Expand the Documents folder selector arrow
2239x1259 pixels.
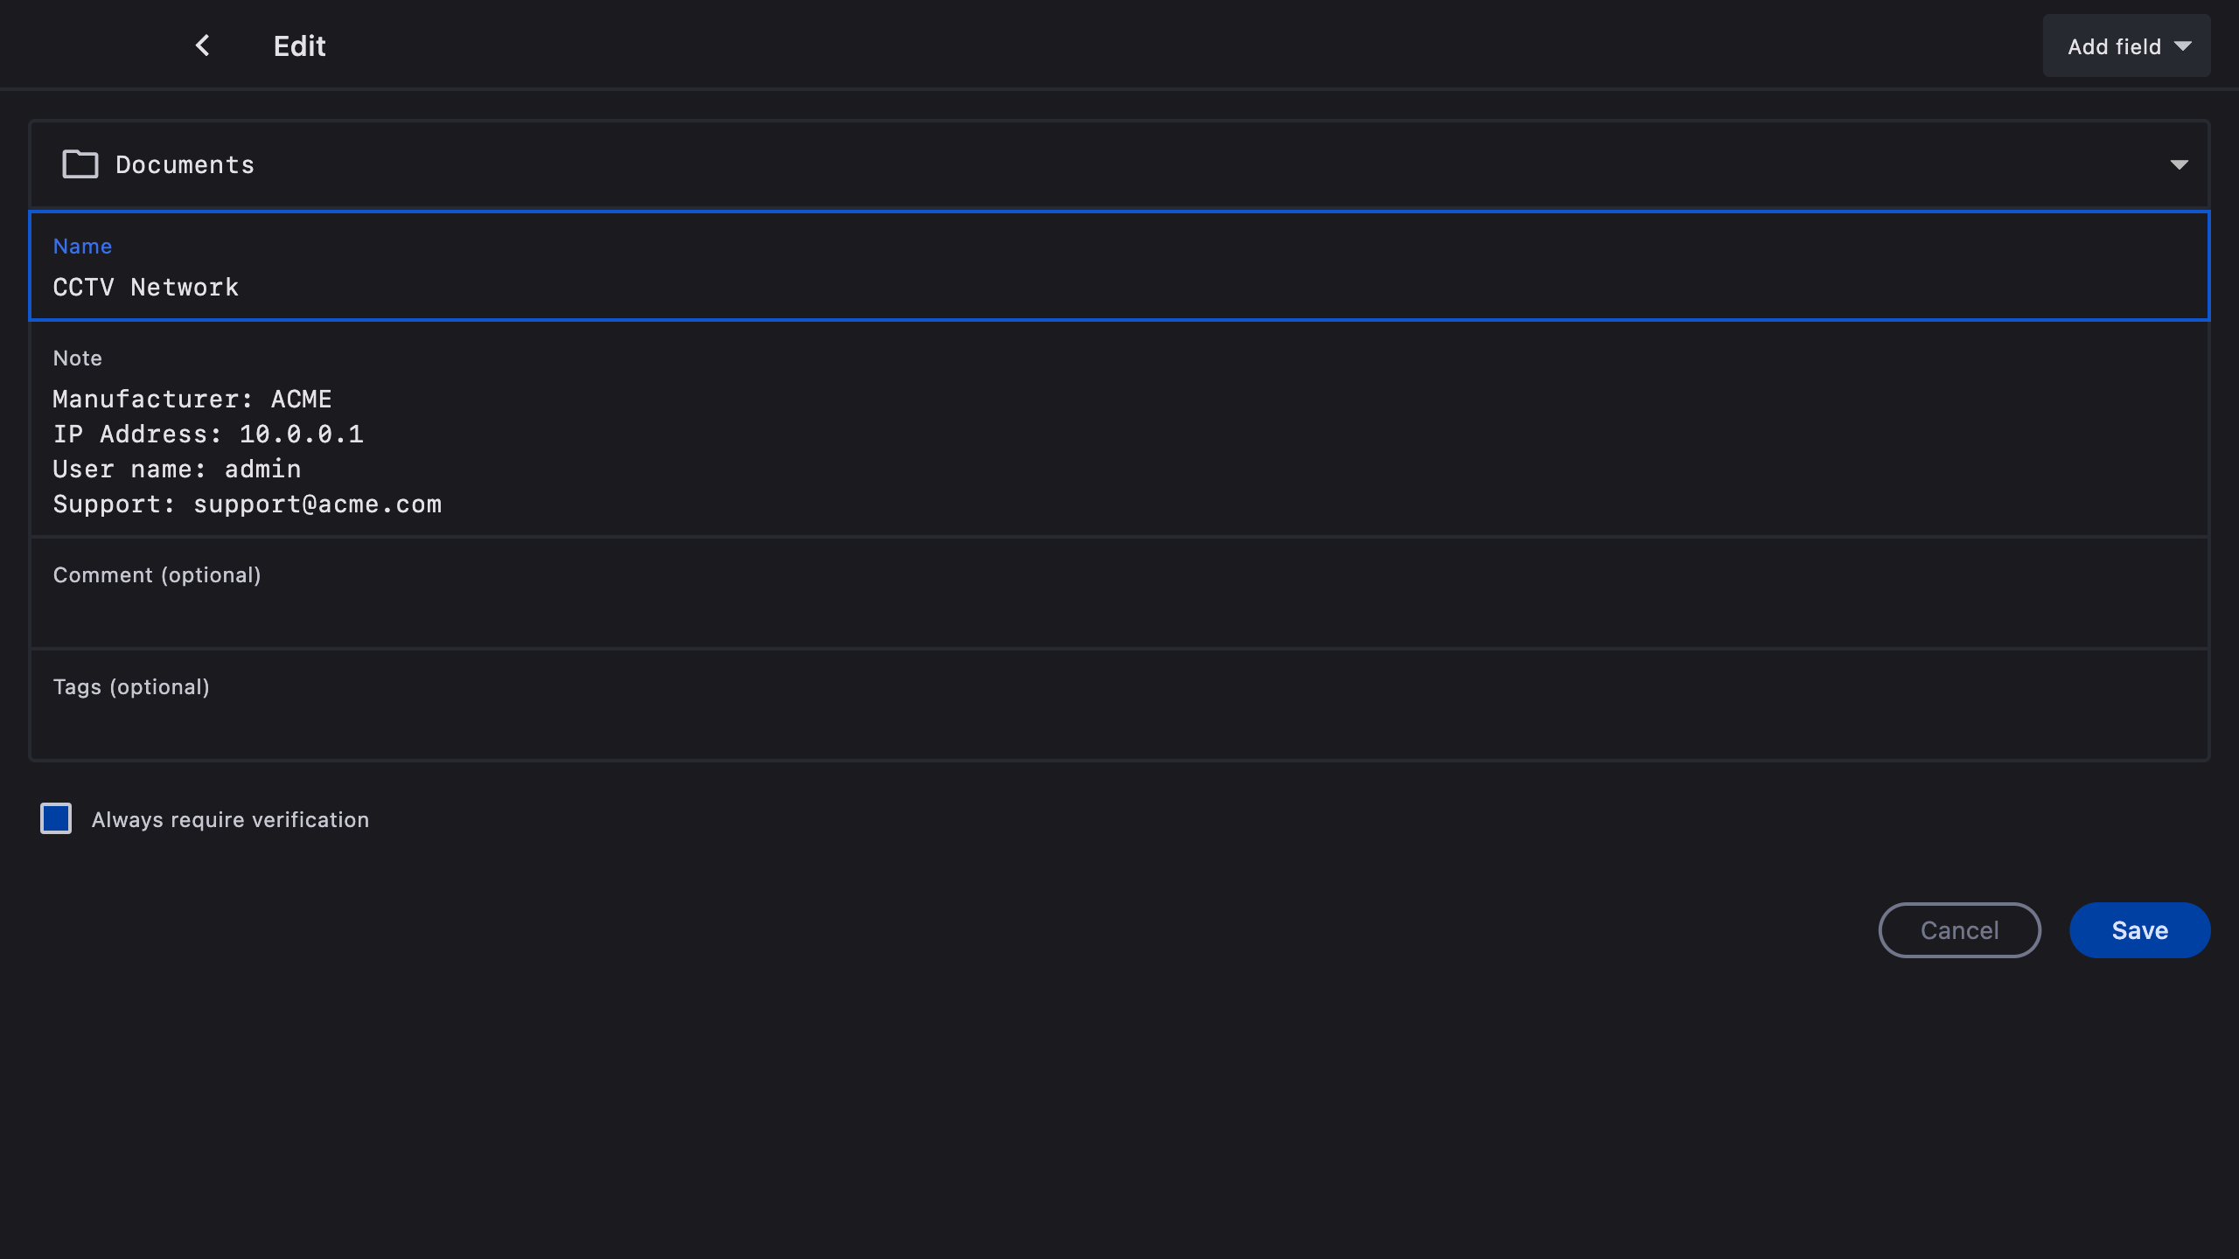pyautogui.click(x=2179, y=164)
